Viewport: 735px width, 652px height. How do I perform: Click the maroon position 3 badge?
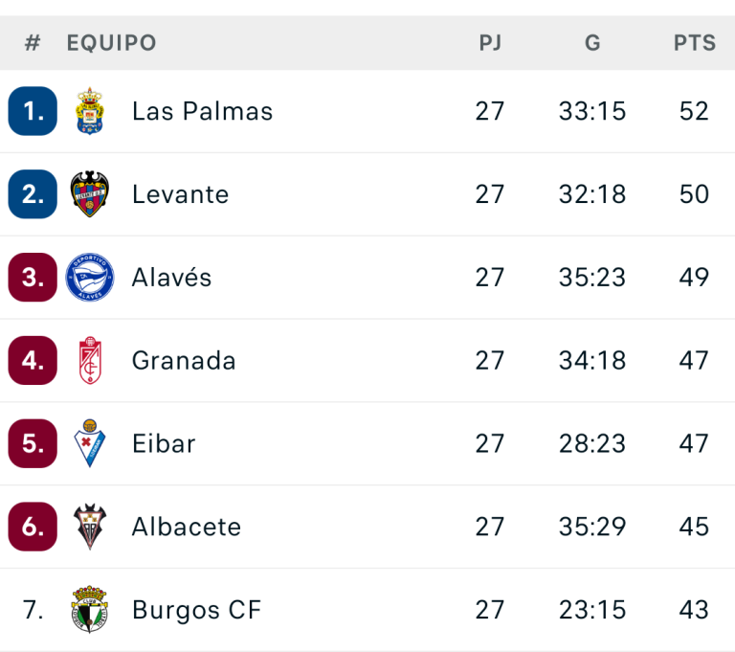[33, 278]
